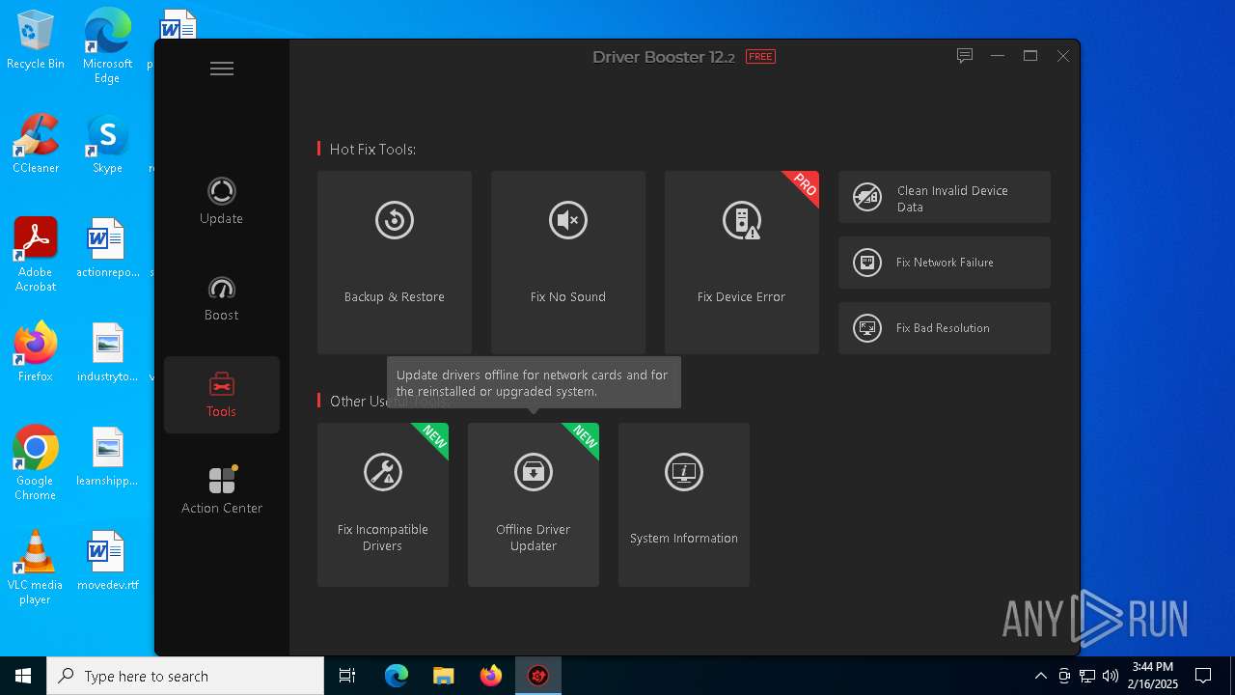This screenshot has width=1235, height=695.
Task: Open the notification center
Action: point(1203,676)
